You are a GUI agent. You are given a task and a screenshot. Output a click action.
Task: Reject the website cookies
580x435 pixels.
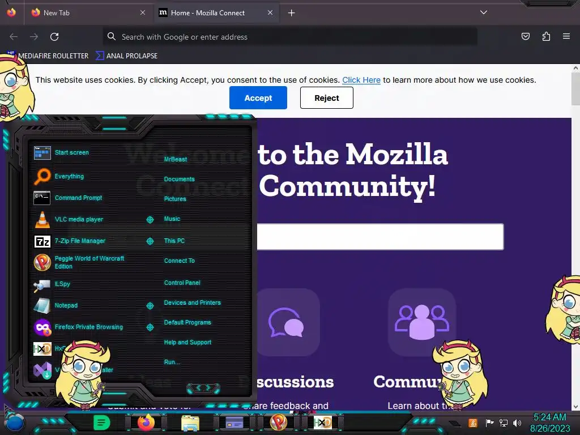tap(327, 97)
